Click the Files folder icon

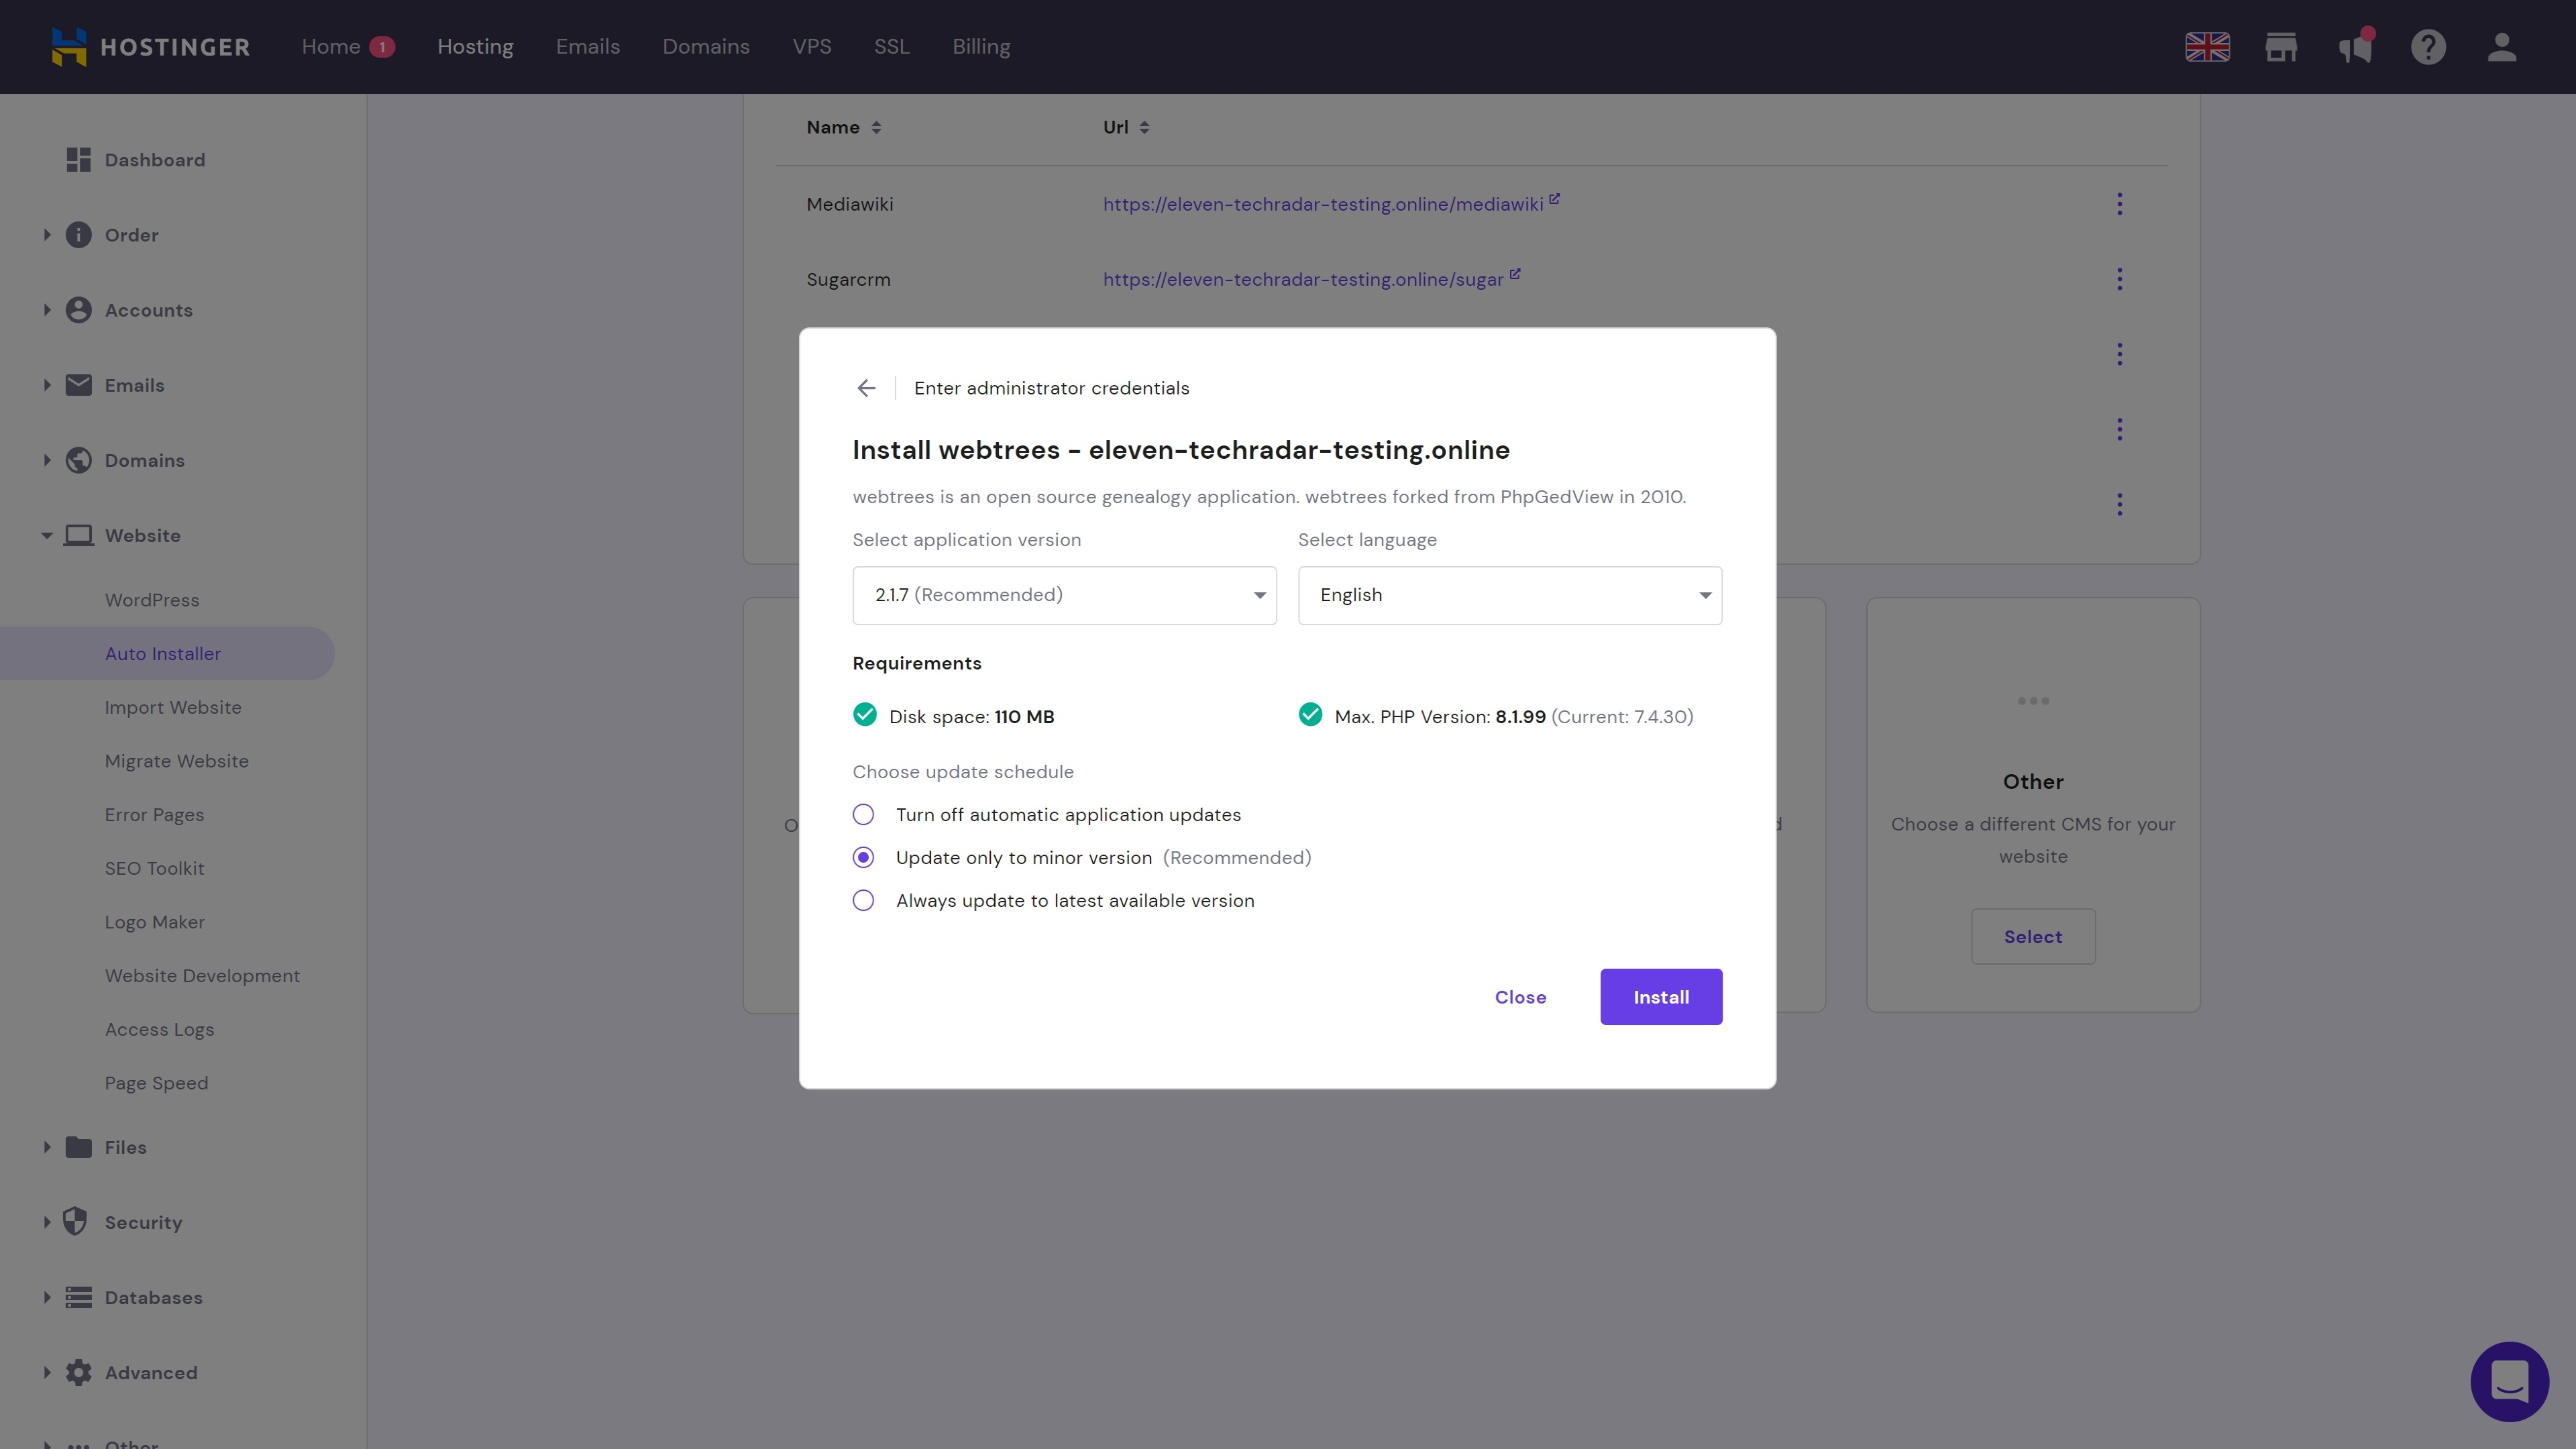(78, 1147)
